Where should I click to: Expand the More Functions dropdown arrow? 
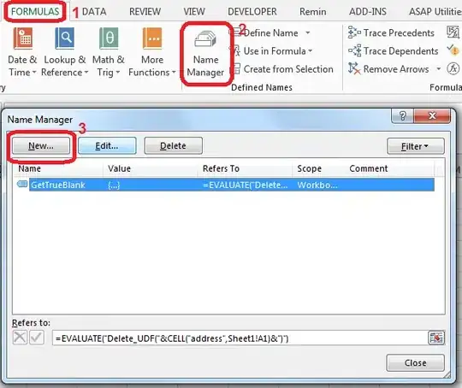174,73
